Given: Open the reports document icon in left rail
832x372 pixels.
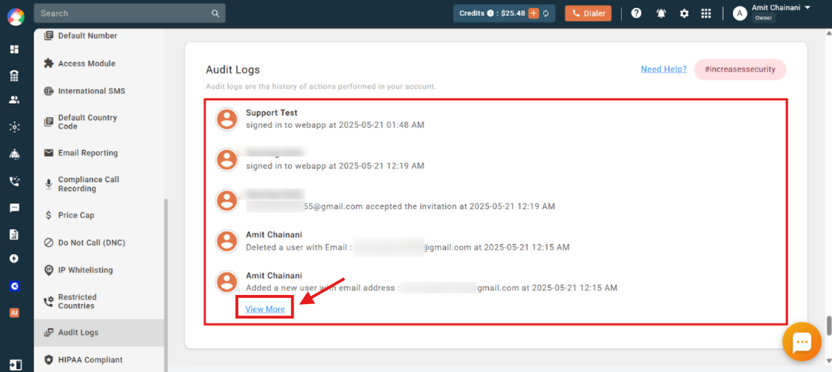Looking at the screenshot, I should tap(14, 234).
